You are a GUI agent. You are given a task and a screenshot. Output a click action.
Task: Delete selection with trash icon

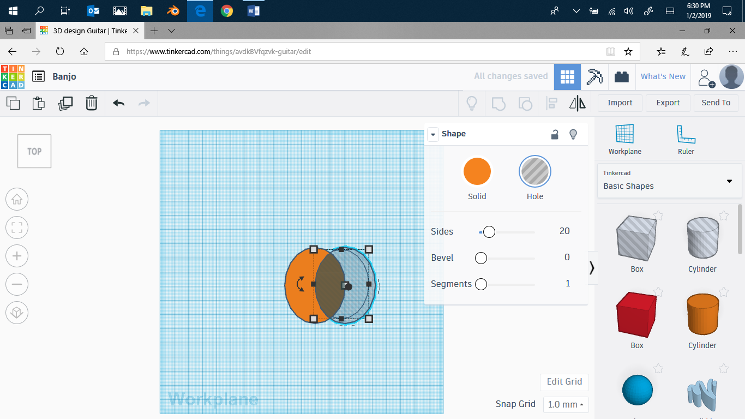tap(92, 103)
